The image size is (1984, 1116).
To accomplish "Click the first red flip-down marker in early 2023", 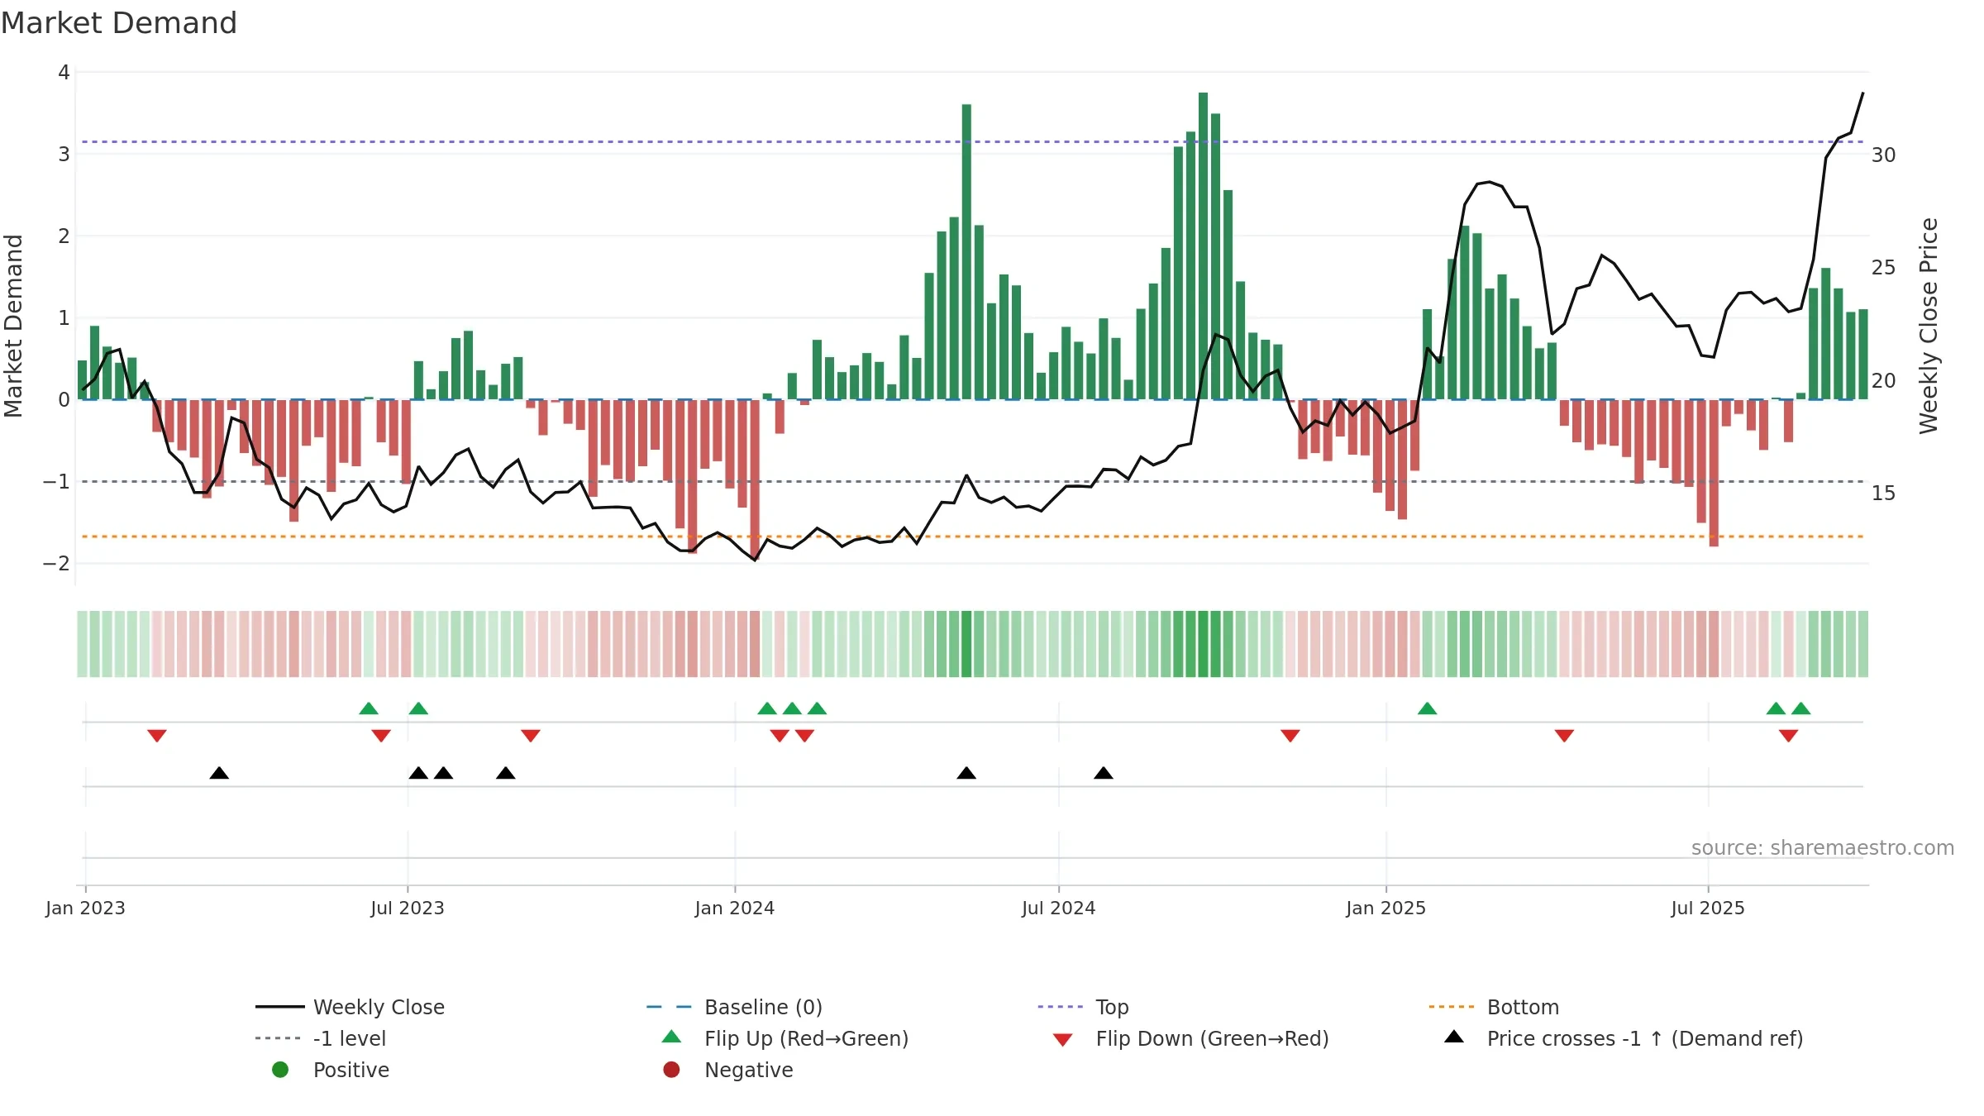I will (x=157, y=736).
